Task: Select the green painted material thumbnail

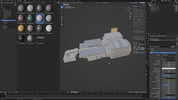Action: (x=30, y=18)
